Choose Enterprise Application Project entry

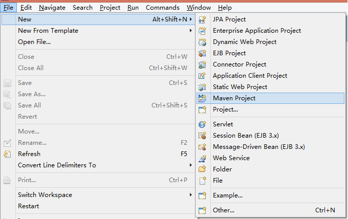[270, 31]
